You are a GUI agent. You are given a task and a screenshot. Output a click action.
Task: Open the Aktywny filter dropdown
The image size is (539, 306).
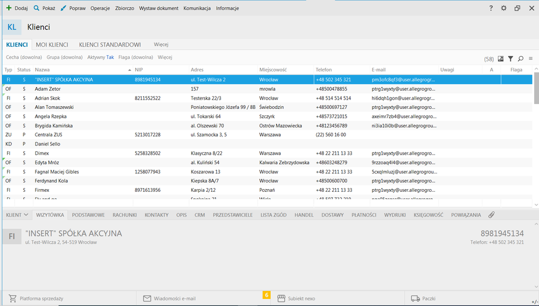[100, 57]
